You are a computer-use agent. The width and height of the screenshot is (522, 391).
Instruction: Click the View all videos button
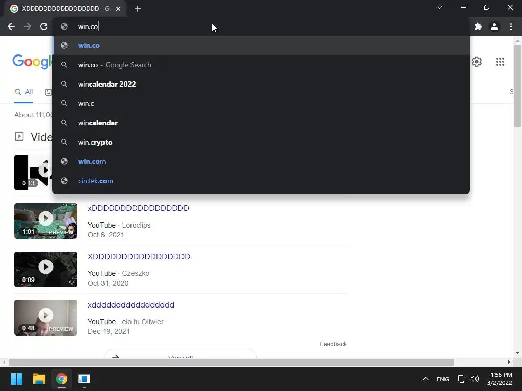click(x=180, y=354)
